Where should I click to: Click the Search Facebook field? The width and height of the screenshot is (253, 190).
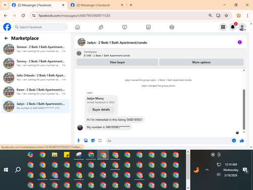(x=40, y=27)
